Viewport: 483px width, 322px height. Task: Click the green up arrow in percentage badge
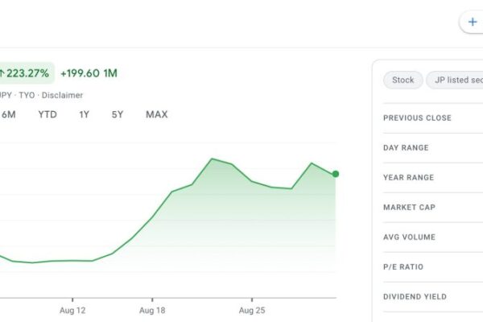(x=4, y=73)
